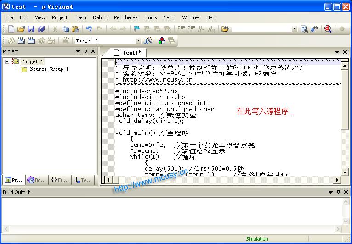Click the Manage Multi-Project Workspace icon
The width and height of the screenshot is (352, 244).
172,40
